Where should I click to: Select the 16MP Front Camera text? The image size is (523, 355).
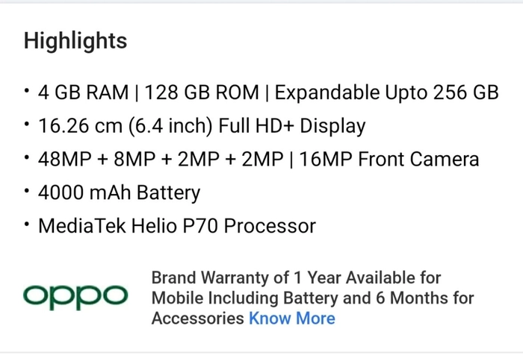click(x=389, y=159)
